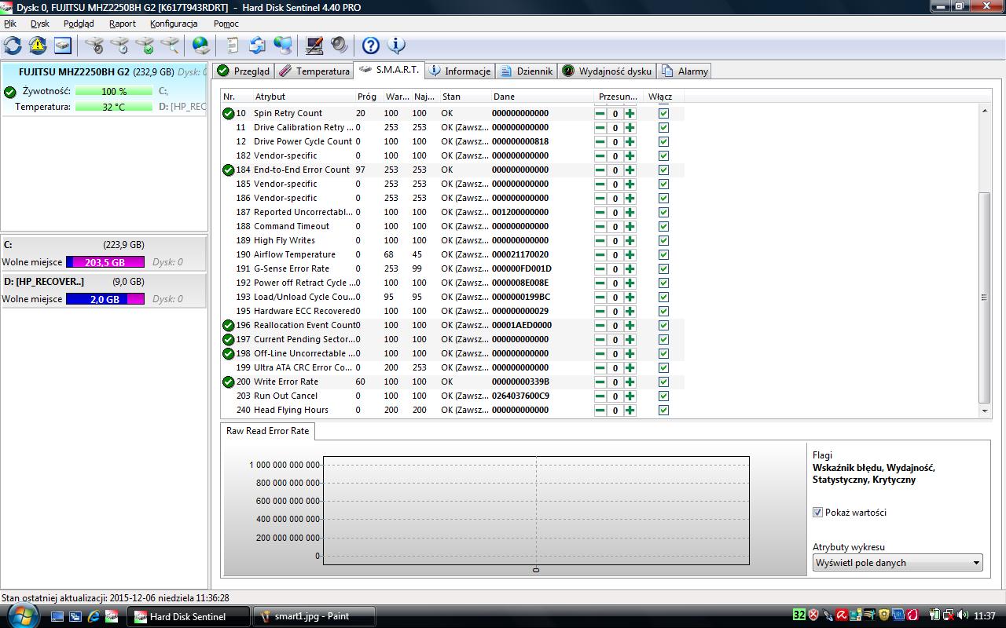Click the Żywotność 100 % health bar
The width and height of the screenshot is (1006, 628).
(x=114, y=92)
